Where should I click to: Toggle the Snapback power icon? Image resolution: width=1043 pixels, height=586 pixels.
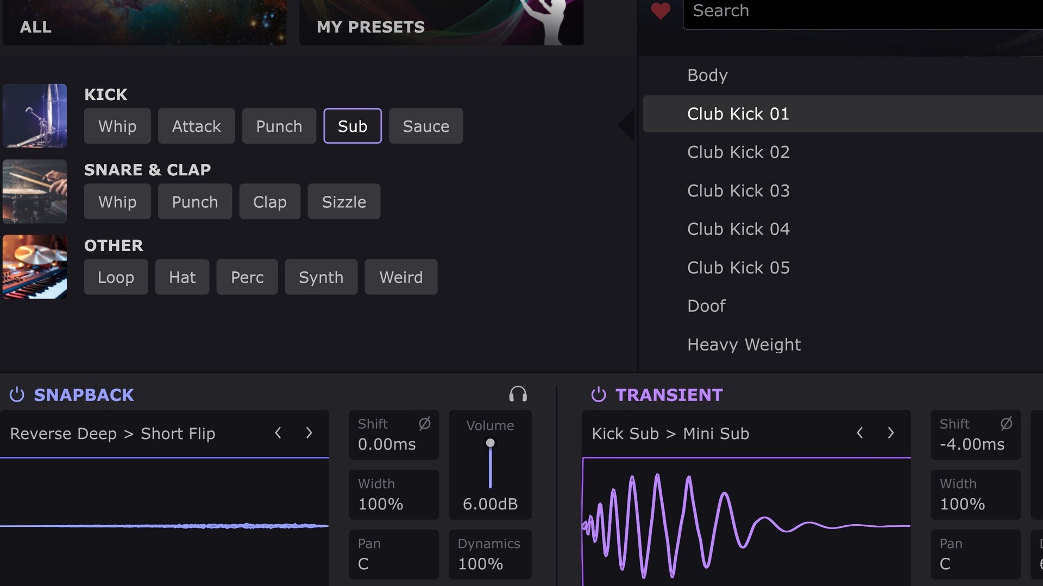(x=17, y=394)
